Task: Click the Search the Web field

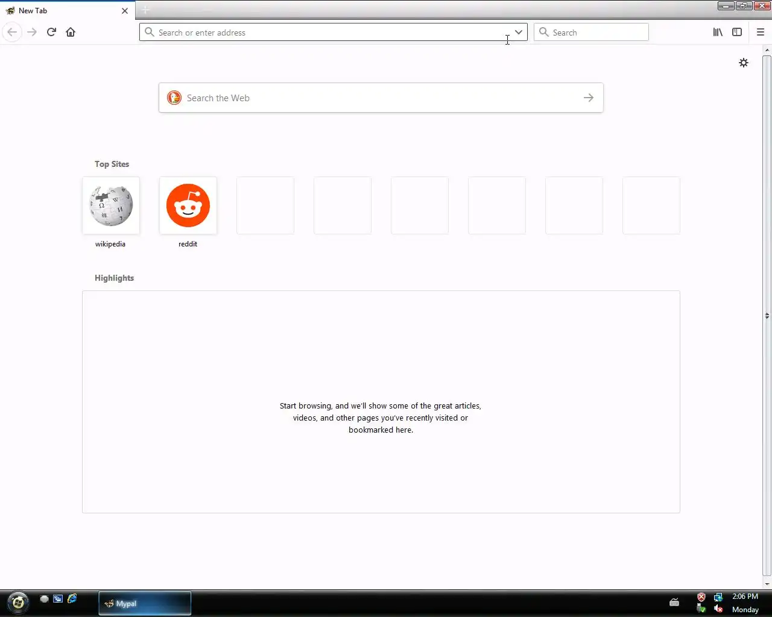Action: [x=381, y=98]
